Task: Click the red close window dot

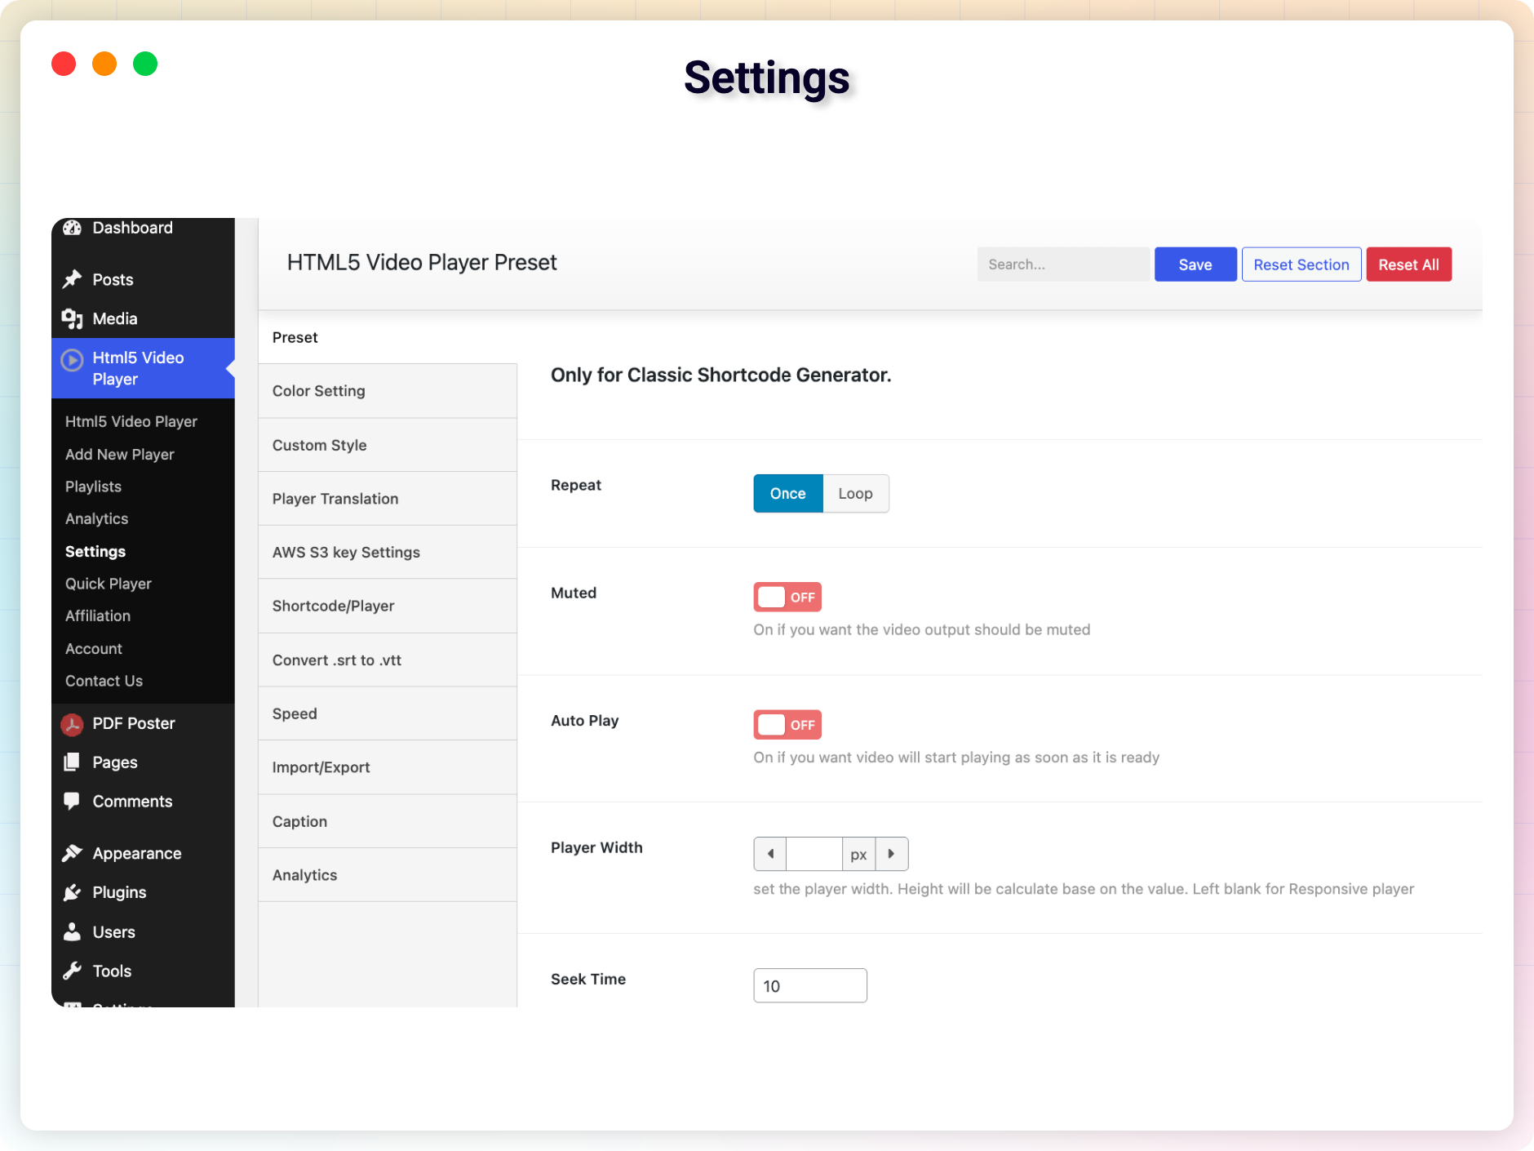Action: pos(64,64)
